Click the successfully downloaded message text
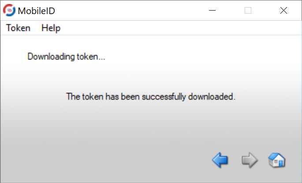302x183 pixels. (x=151, y=97)
